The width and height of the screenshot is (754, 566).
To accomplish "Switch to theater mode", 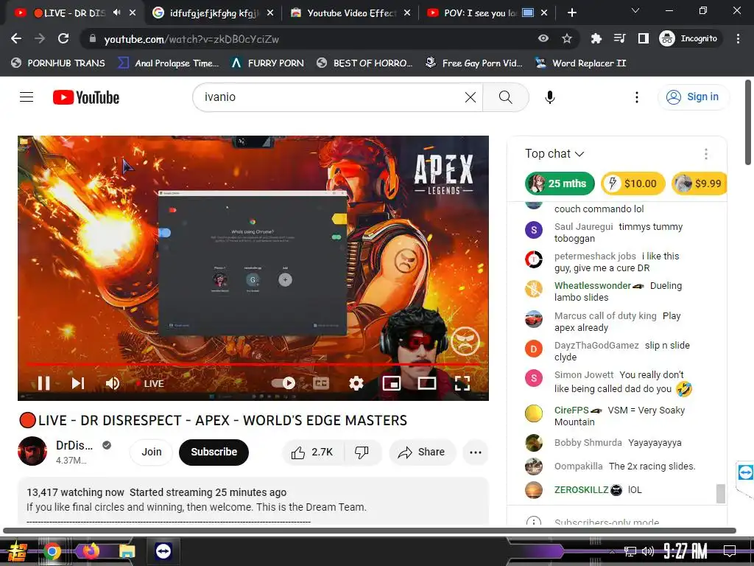I will 427,383.
